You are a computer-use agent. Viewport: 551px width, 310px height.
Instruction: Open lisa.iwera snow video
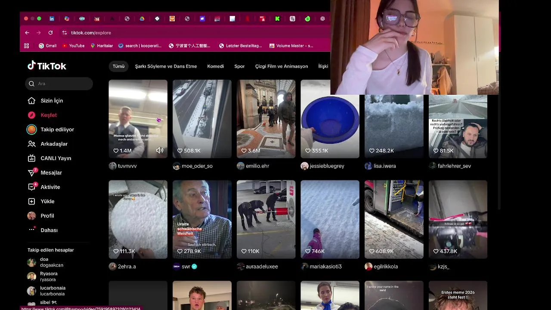[394, 126]
